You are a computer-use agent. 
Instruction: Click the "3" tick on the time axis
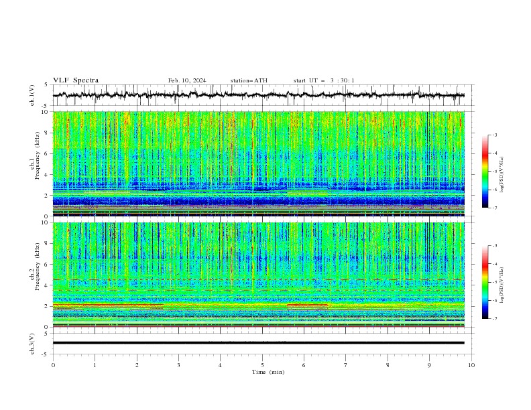click(178, 365)
